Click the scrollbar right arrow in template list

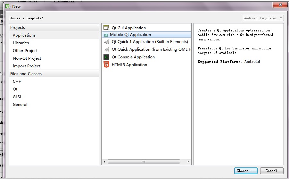click(x=188, y=162)
